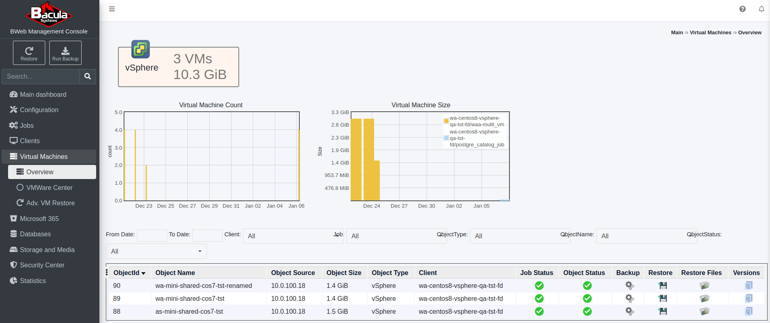
Task: Sort by ObjectId column header
Action: [x=129, y=273]
